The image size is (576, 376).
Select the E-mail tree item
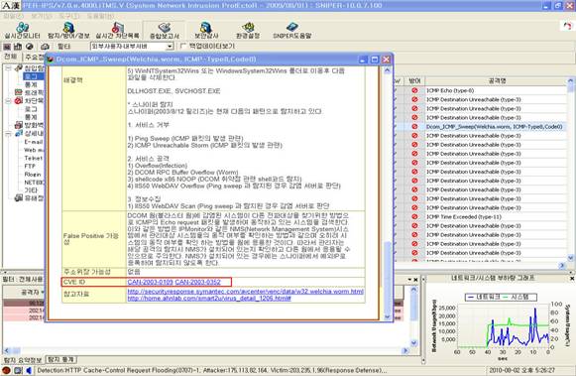[x=34, y=142]
